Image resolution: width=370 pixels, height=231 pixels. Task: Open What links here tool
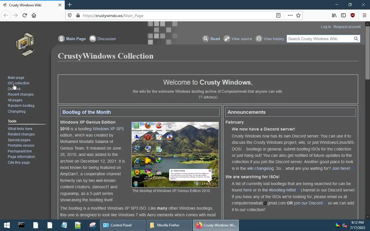20,129
